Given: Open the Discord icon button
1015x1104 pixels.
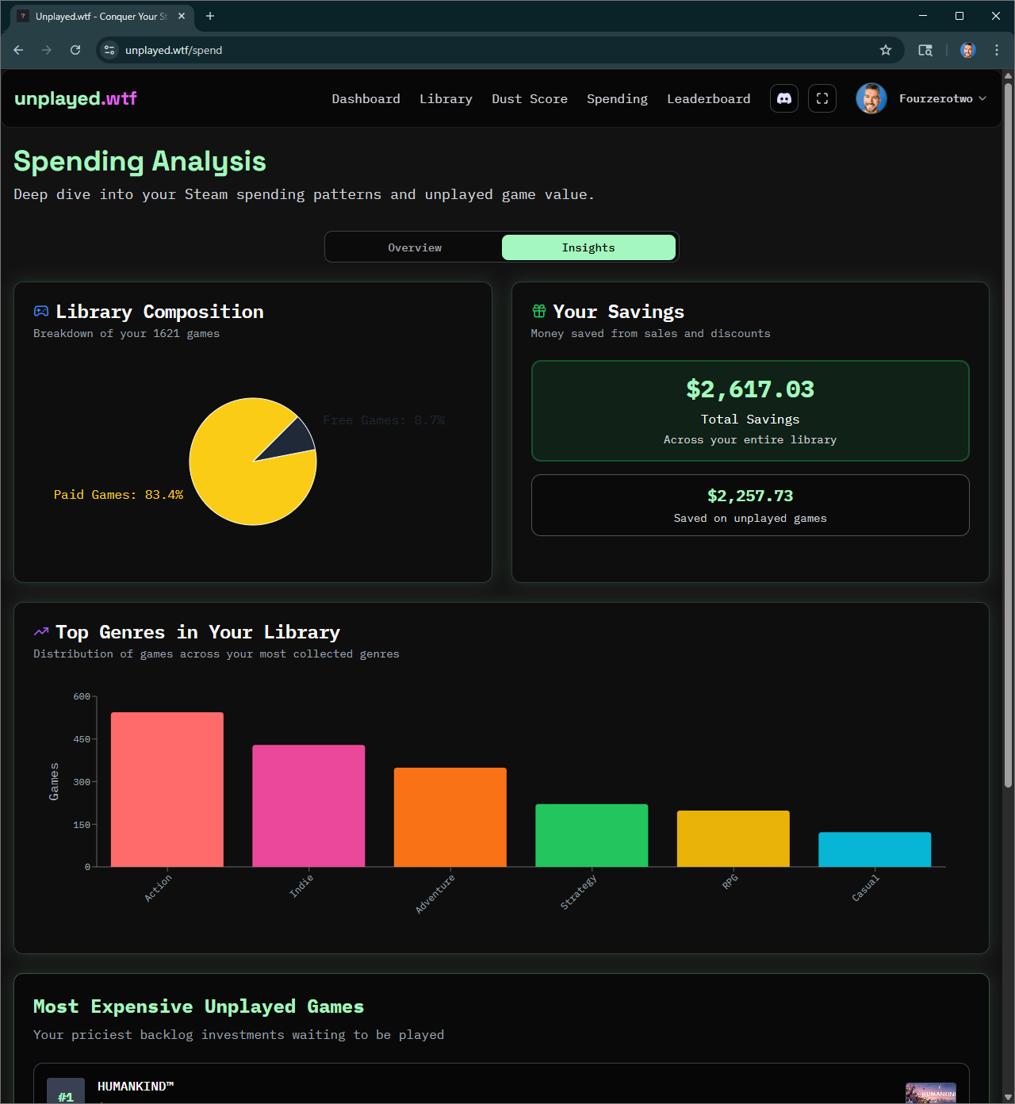Looking at the screenshot, I should click(x=784, y=98).
